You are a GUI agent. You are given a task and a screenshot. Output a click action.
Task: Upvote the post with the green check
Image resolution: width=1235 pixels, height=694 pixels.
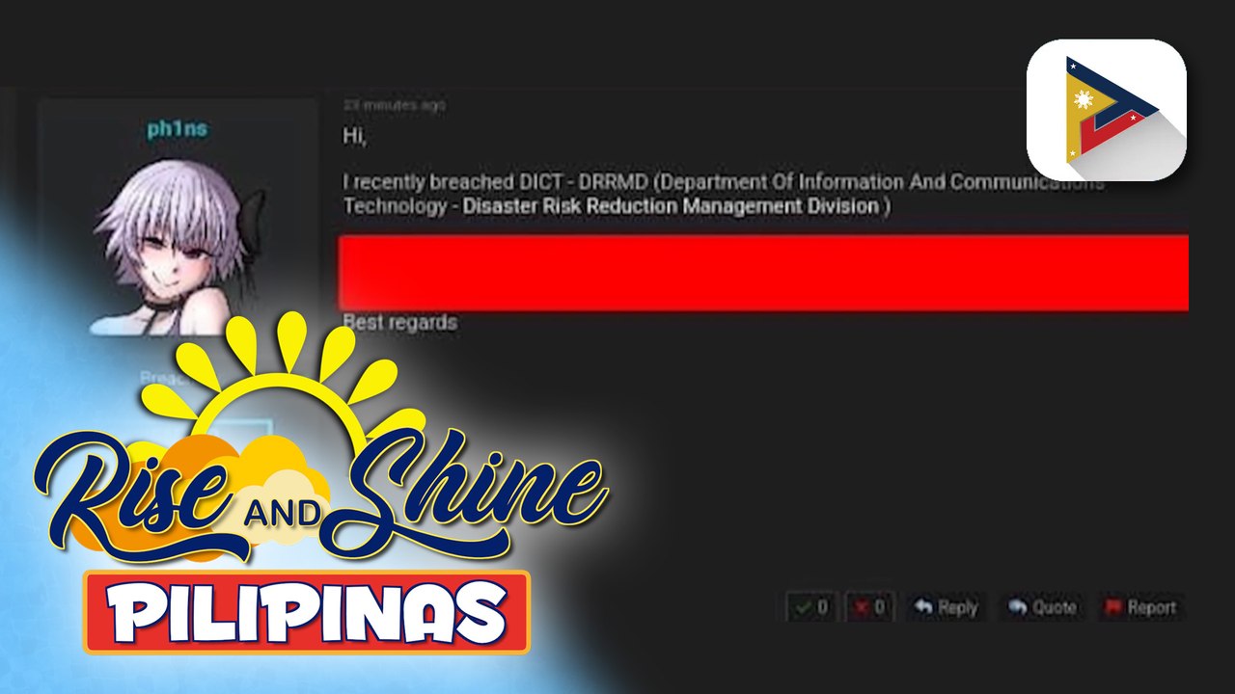click(x=811, y=607)
